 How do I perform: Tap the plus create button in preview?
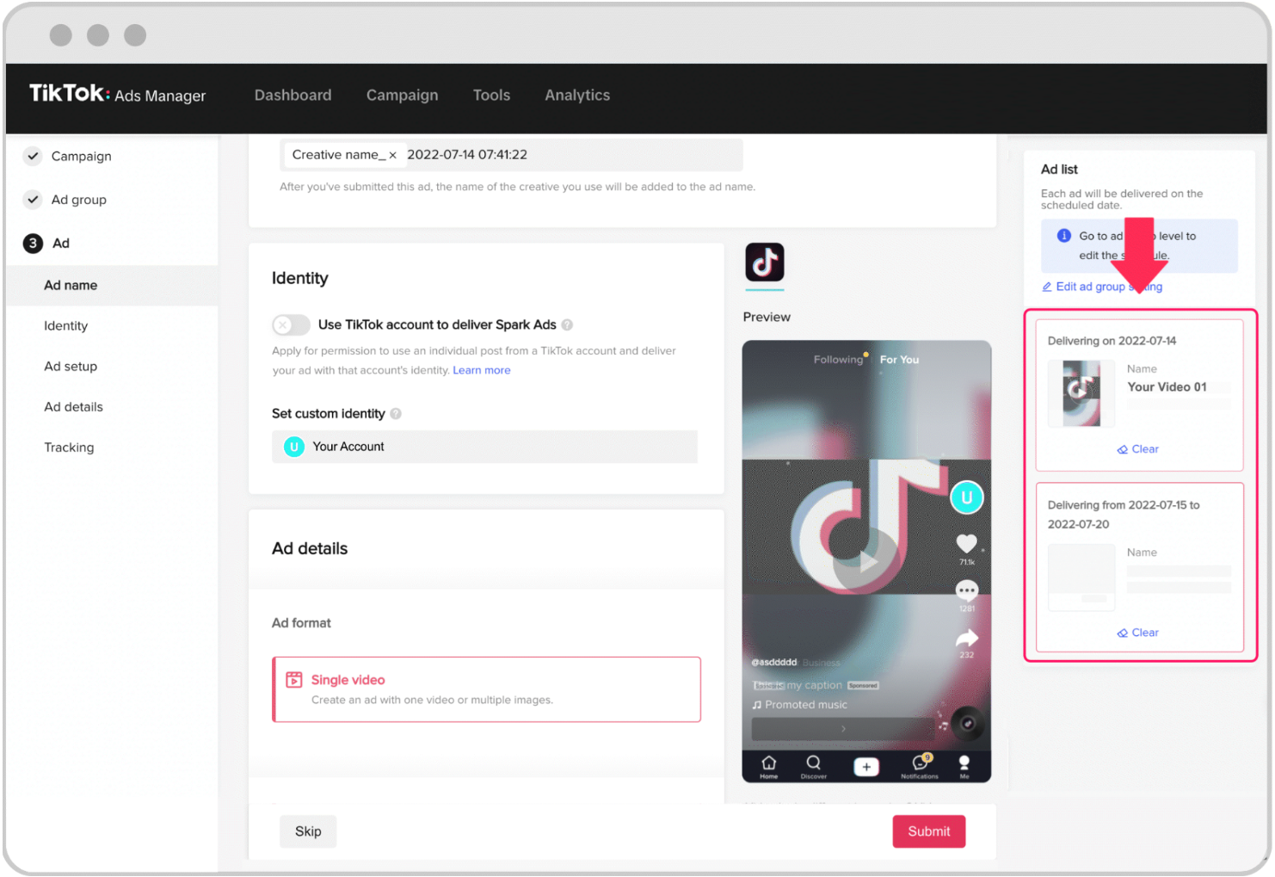pos(865,767)
